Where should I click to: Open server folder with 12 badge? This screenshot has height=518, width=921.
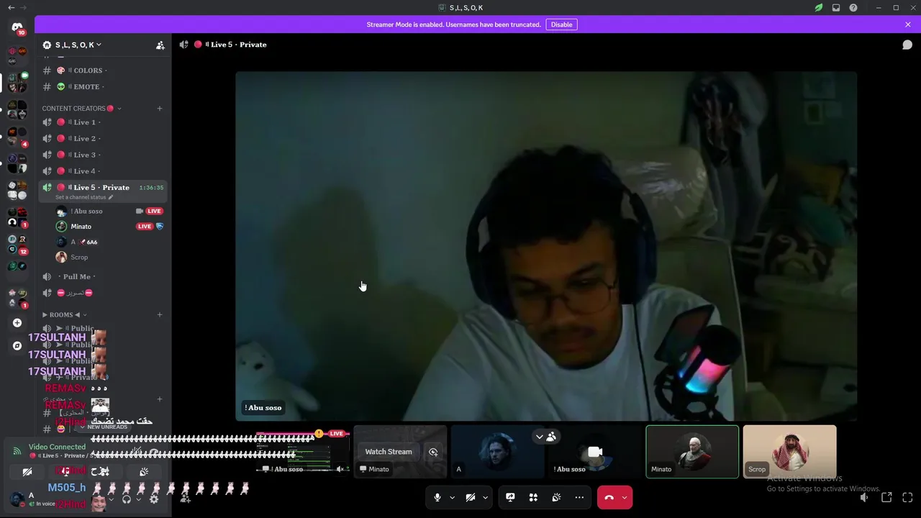17,245
